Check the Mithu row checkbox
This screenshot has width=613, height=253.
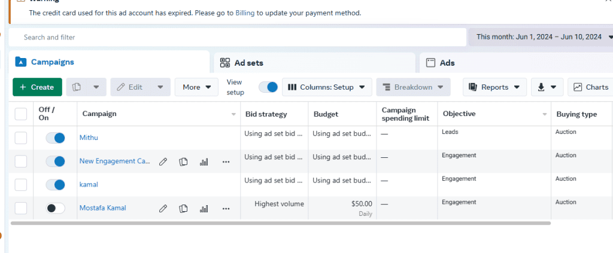point(21,138)
